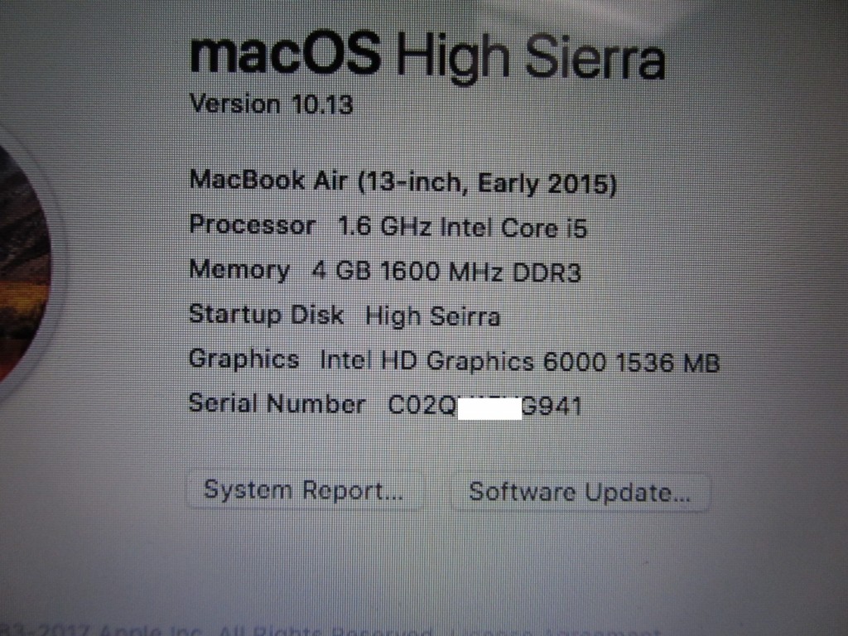
Task: Select Intel HD Graphics 6000 1536 MB value
Action: tap(520, 361)
